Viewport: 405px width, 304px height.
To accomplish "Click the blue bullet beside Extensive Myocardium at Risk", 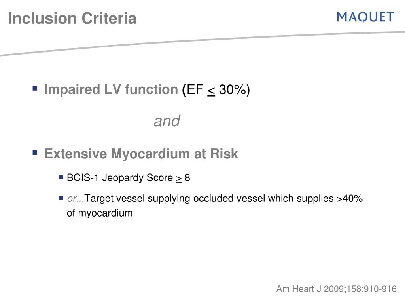I will pos(35,153).
